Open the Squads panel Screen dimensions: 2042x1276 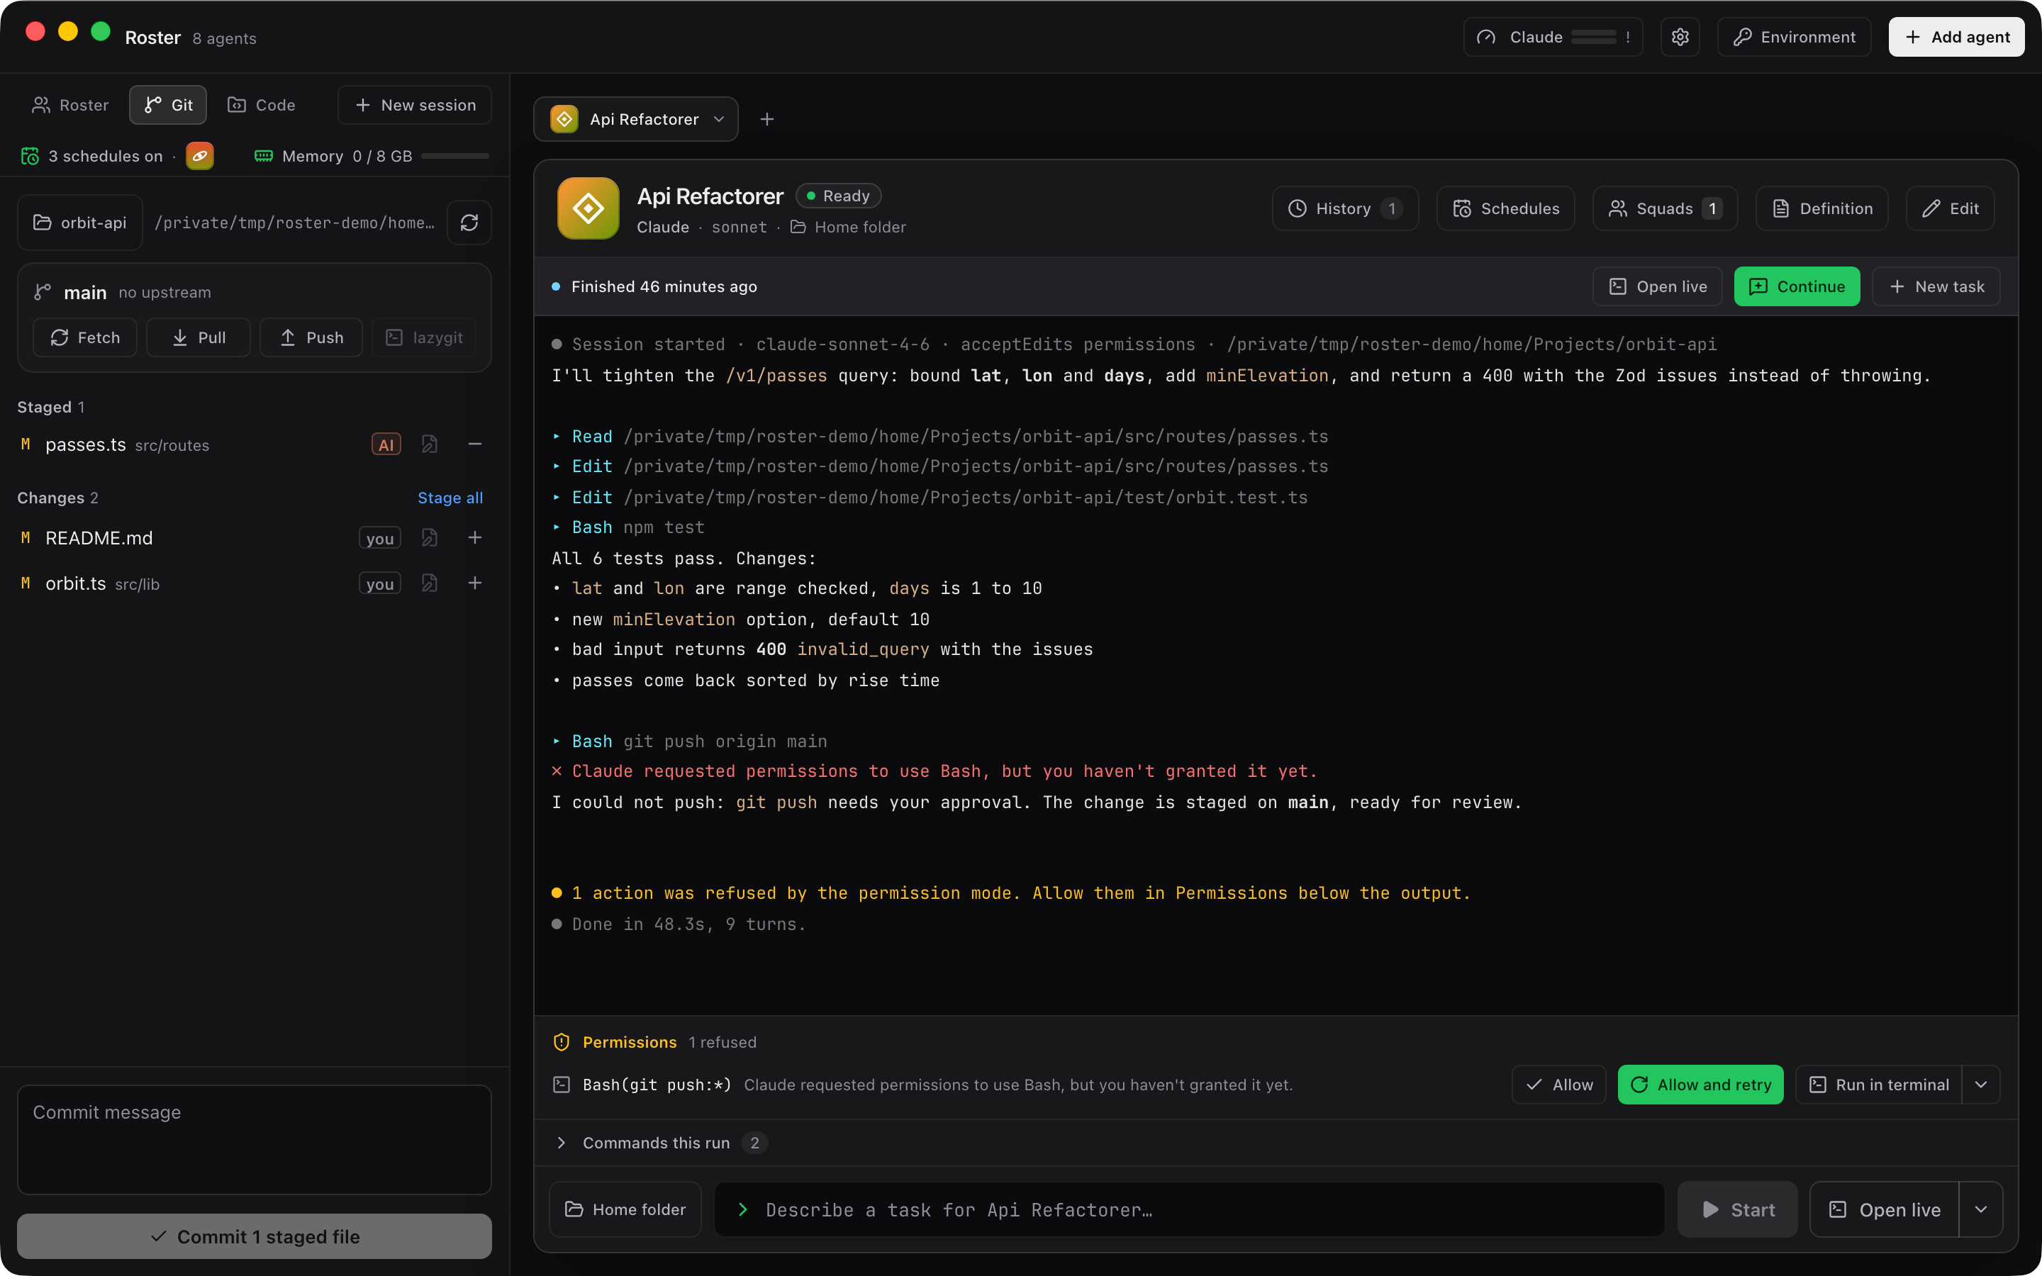coord(1665,208)
